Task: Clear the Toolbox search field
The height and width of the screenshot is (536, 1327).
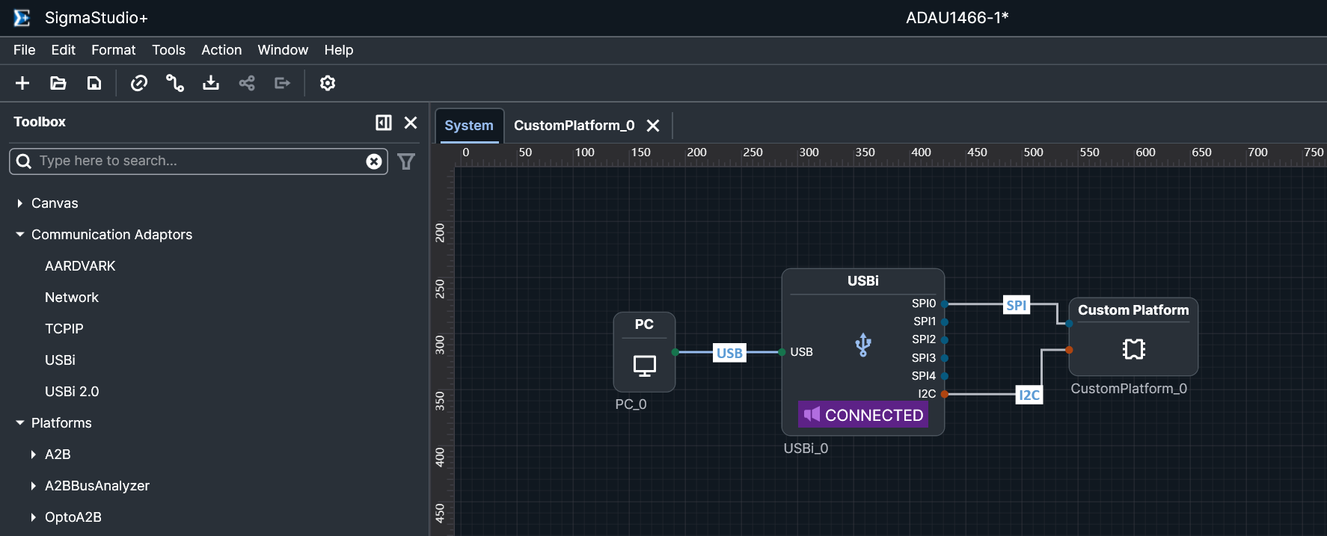Action: pyautogui.click(x=374, y=161)
